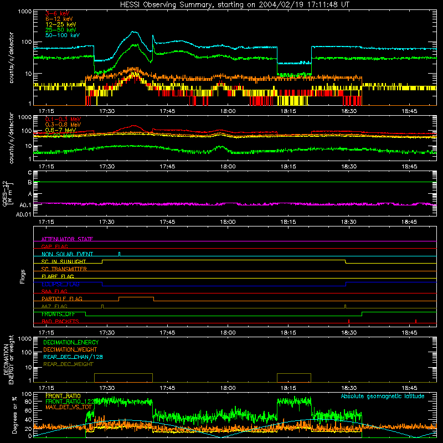Click the DECIMATION ENERGY or weight axis title

[x=8, y=359]
